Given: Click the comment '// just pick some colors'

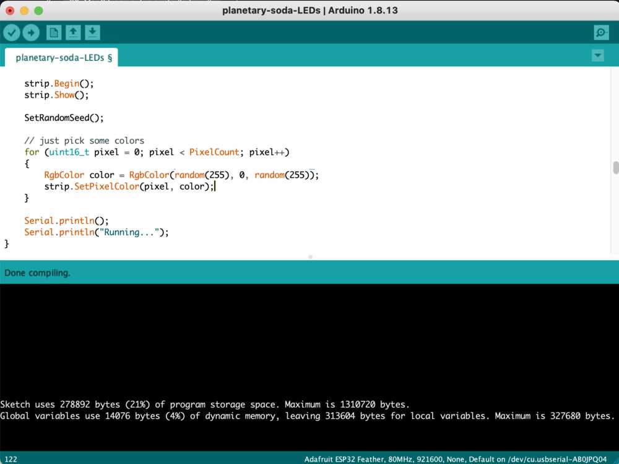Looking at the screenshot, I should click(84, 141).
